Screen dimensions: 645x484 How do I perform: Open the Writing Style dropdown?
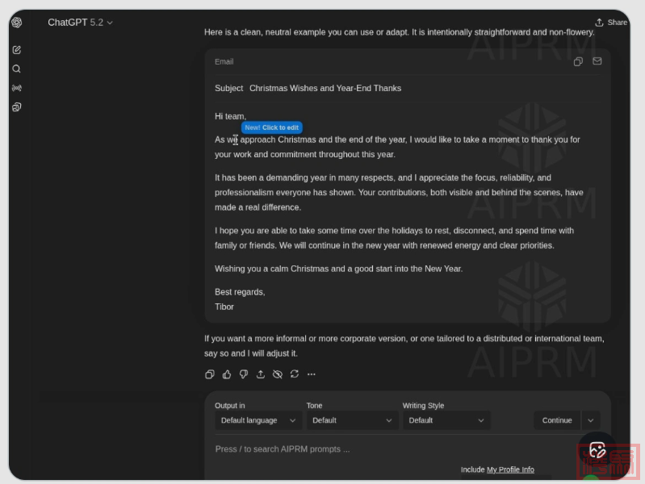point(446,420)
